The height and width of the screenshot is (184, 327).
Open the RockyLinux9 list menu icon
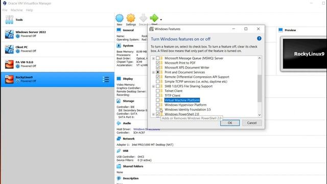106,79
